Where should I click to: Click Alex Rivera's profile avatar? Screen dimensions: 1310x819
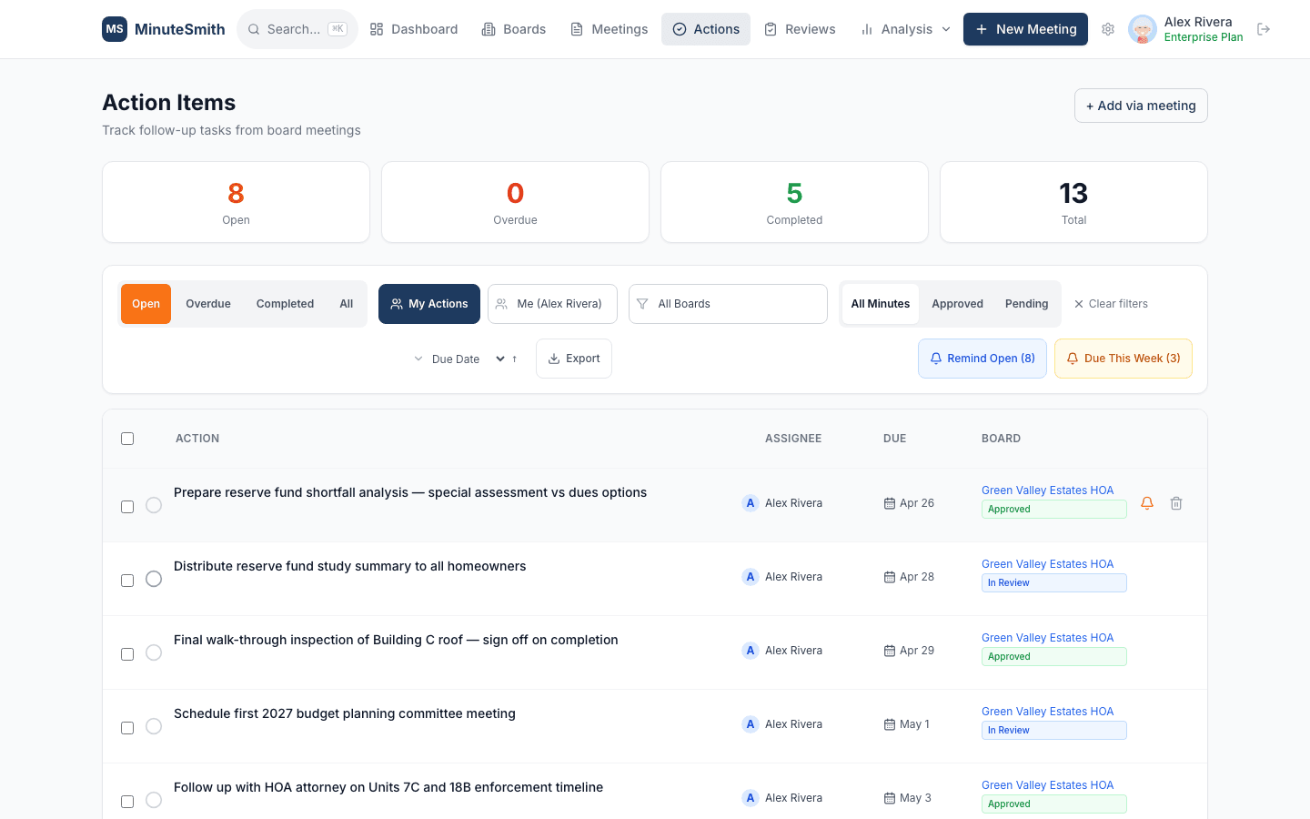pyautogui.click(x=1142, y=29)
